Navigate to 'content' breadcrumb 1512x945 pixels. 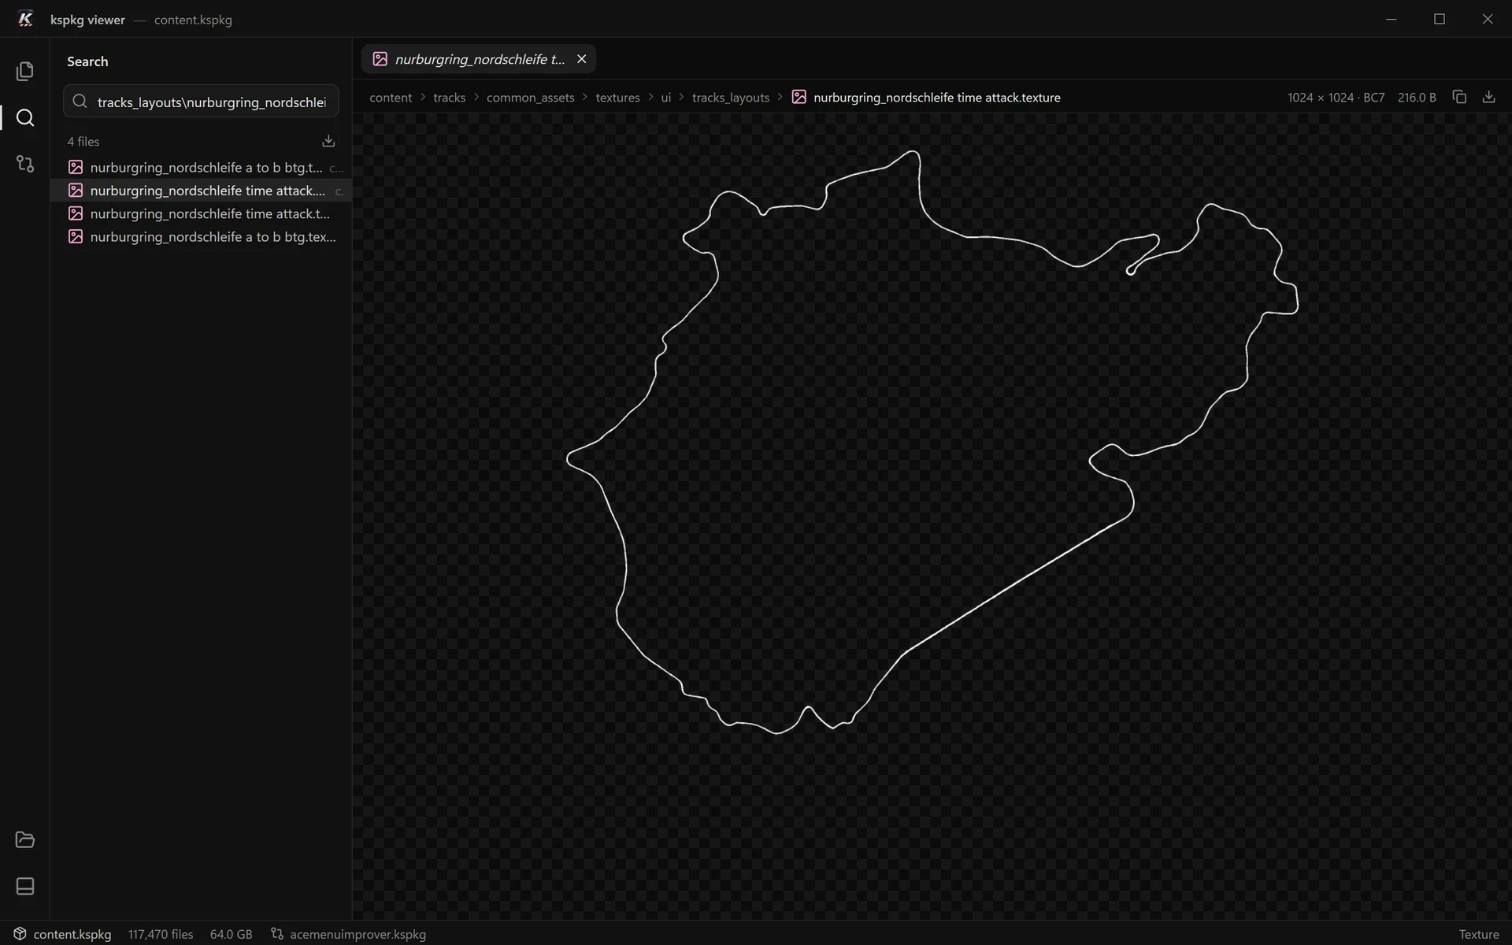click(x=391, y=97)
